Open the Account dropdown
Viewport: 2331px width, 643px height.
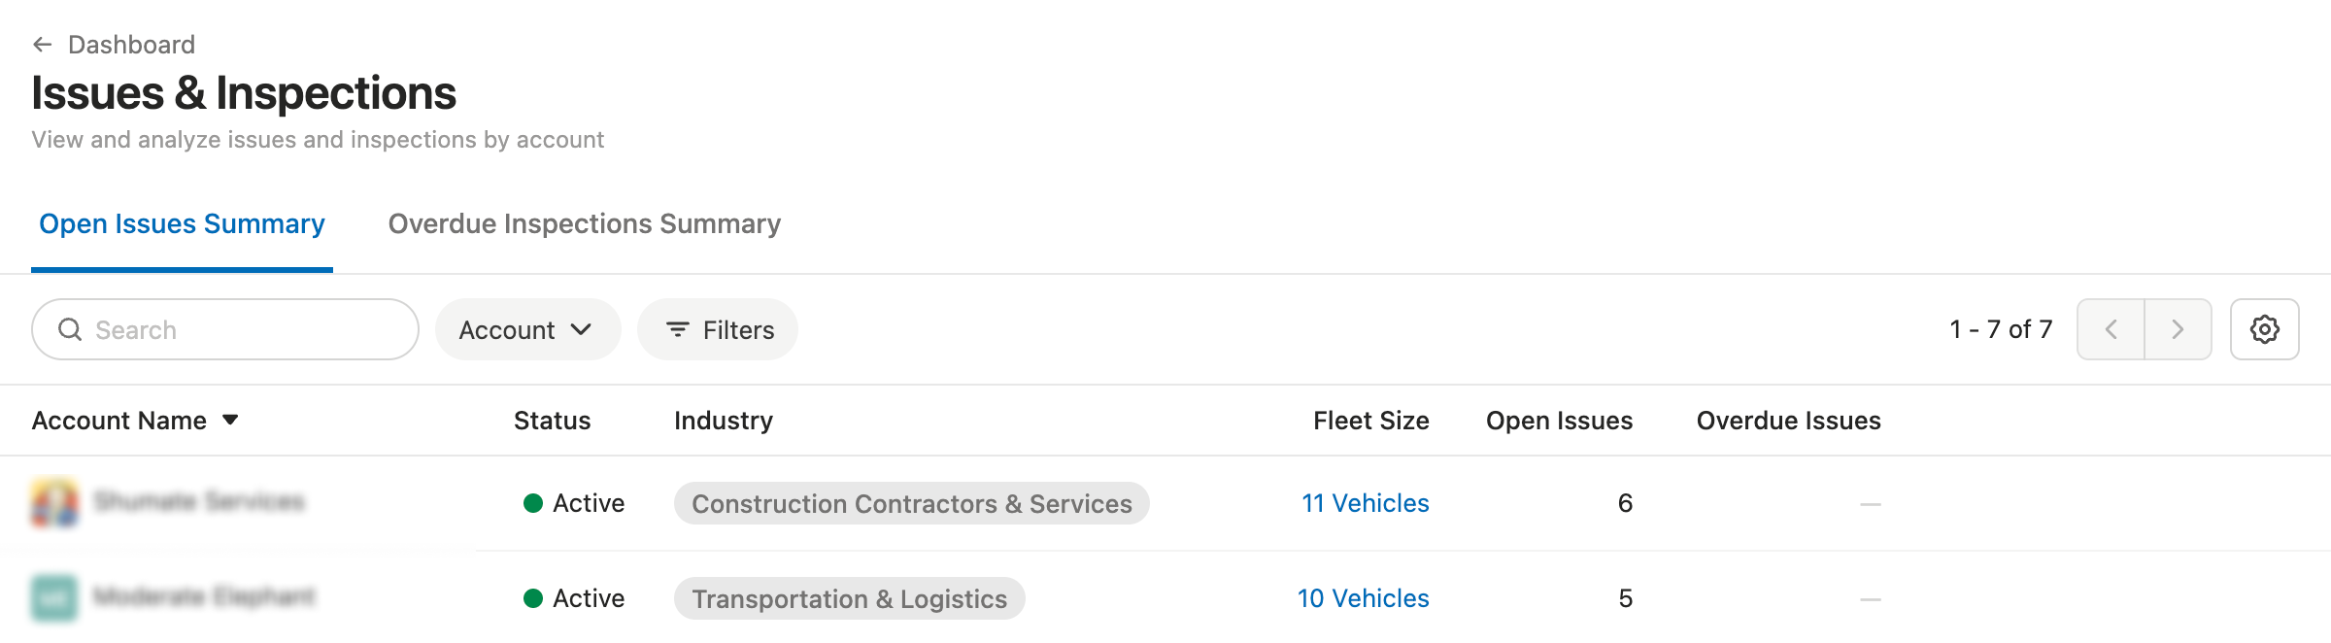[x=526, y=330]
